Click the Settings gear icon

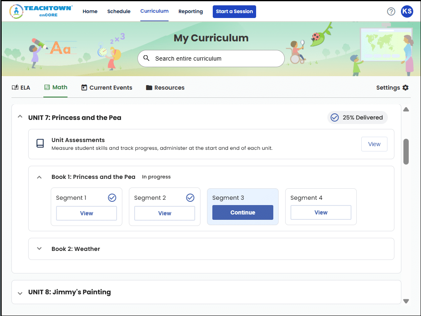pyautogui.click(x=405, y=88)
